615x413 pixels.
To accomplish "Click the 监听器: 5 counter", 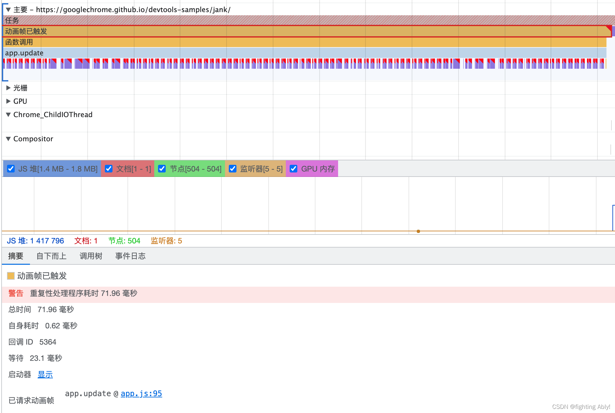I will click(166, 241).
